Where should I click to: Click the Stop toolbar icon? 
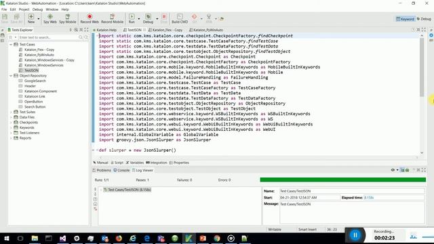(x=164, y=18)
